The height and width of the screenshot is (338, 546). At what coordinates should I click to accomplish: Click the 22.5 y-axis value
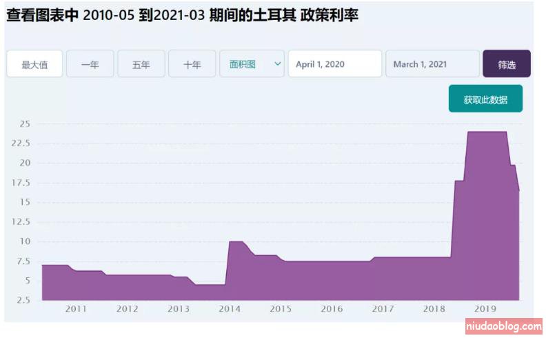coord(21,143)
